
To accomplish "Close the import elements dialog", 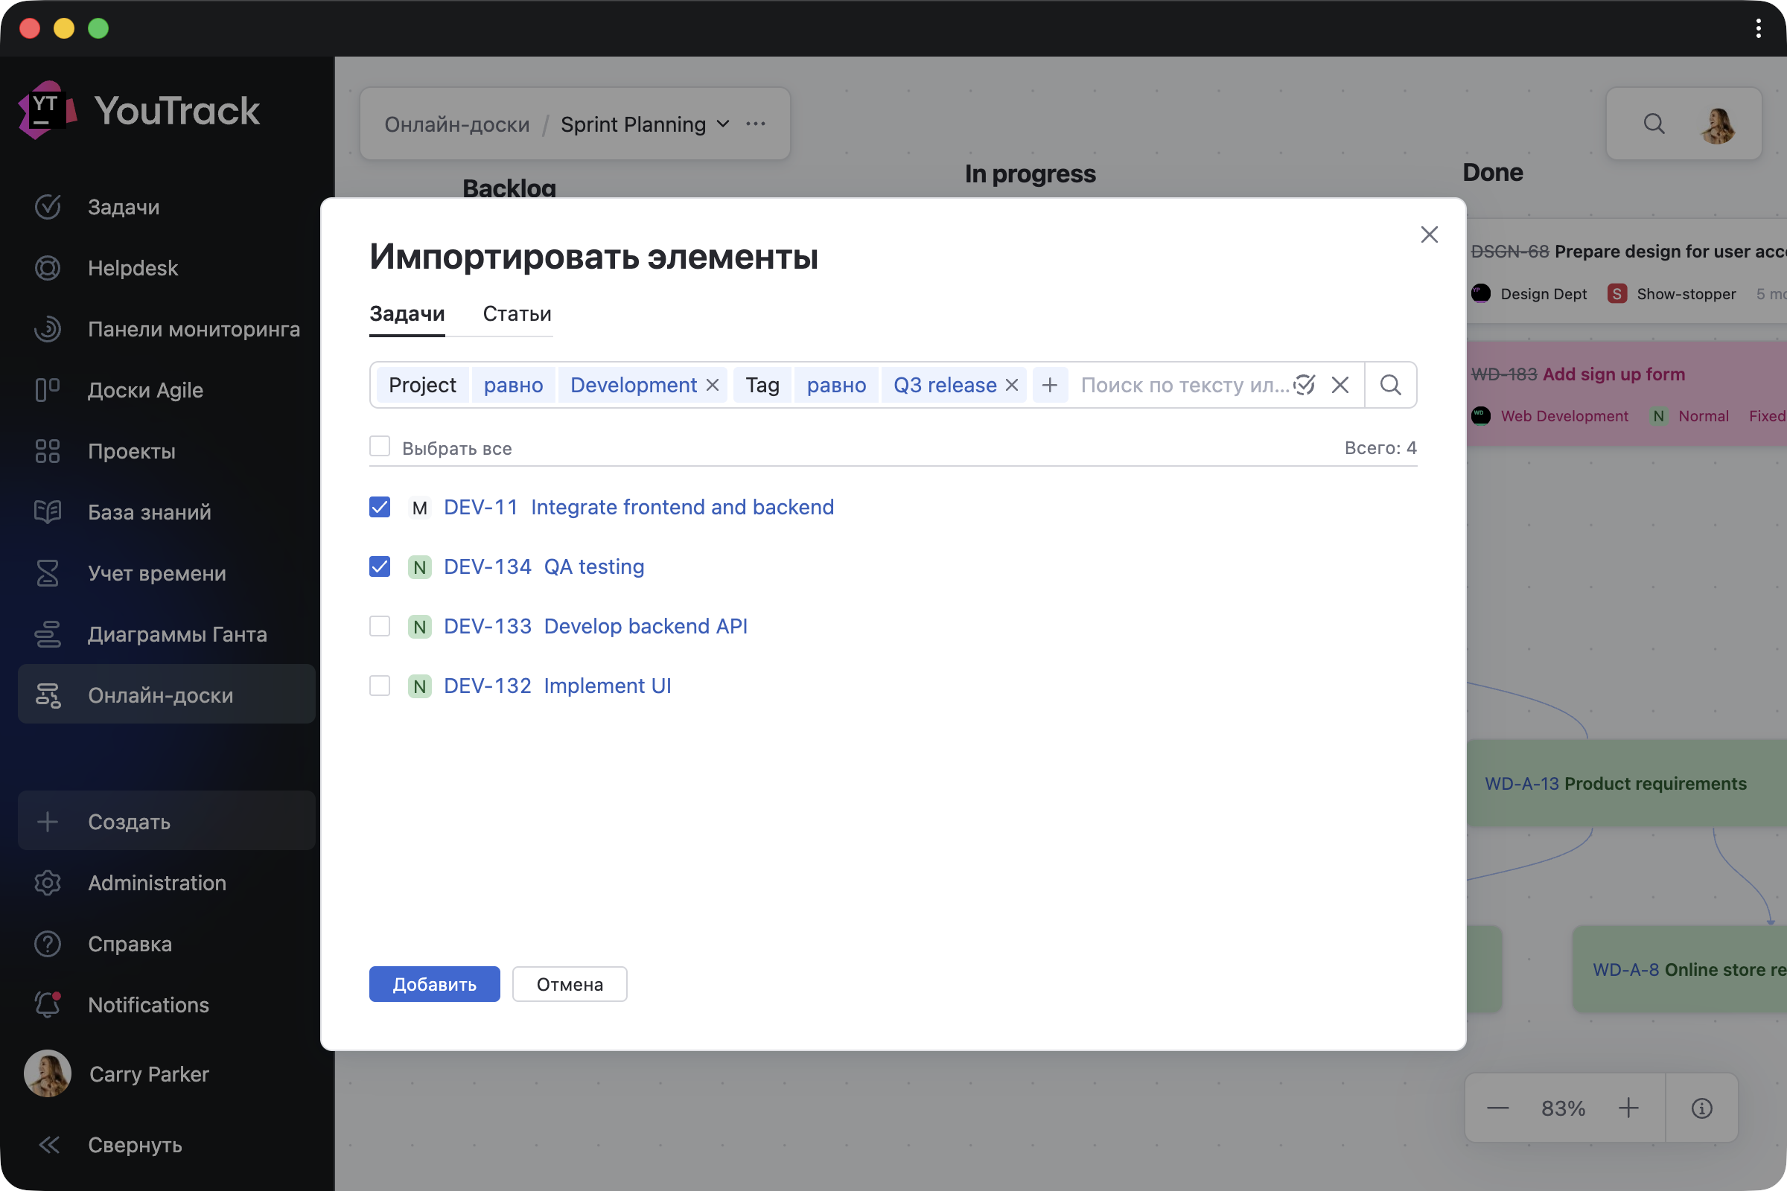I will [x=1428, y=234].
